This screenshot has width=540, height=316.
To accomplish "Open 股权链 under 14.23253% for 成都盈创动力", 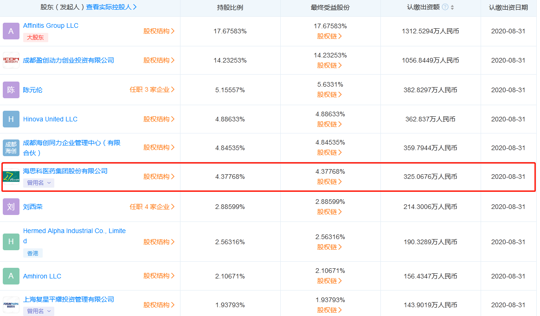I will coord(329,66).
